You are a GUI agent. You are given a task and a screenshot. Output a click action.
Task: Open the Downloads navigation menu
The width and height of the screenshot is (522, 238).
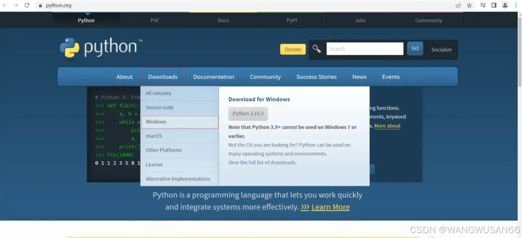tap(163, 77)
